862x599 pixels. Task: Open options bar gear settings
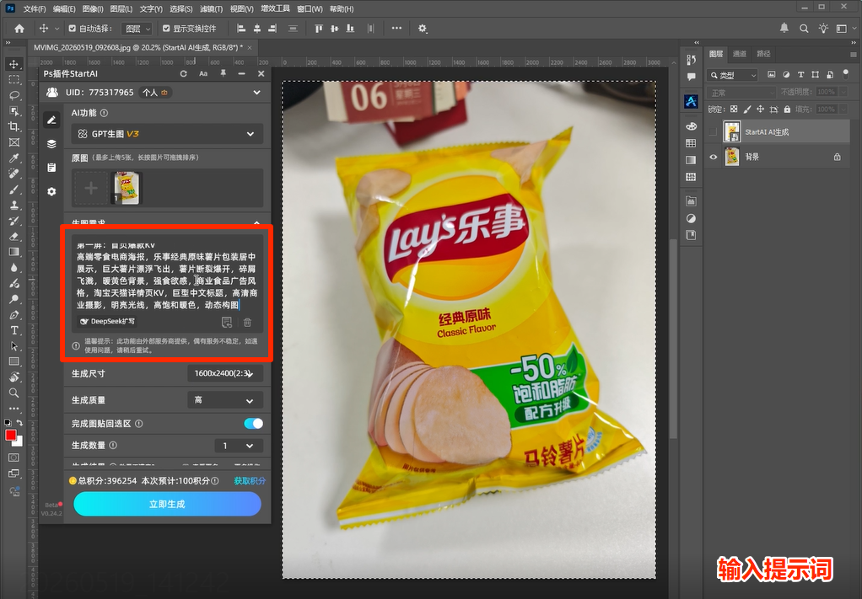[423, 29]
